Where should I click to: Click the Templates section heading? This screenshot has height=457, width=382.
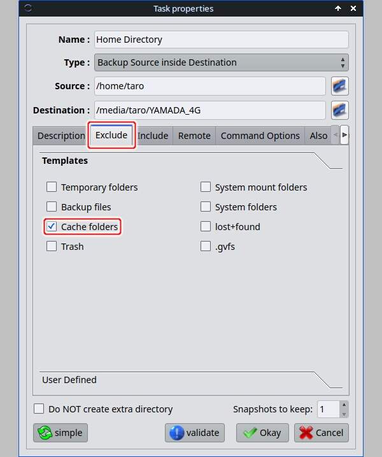coord(65,161)
